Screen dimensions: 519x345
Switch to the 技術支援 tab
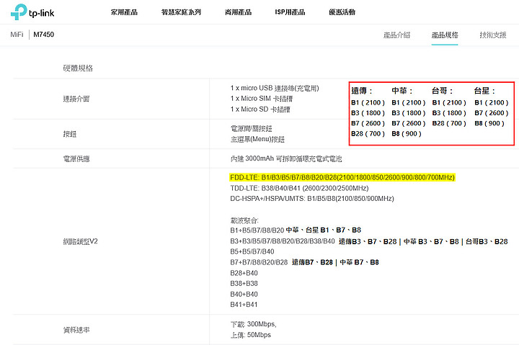click(493, 35)
